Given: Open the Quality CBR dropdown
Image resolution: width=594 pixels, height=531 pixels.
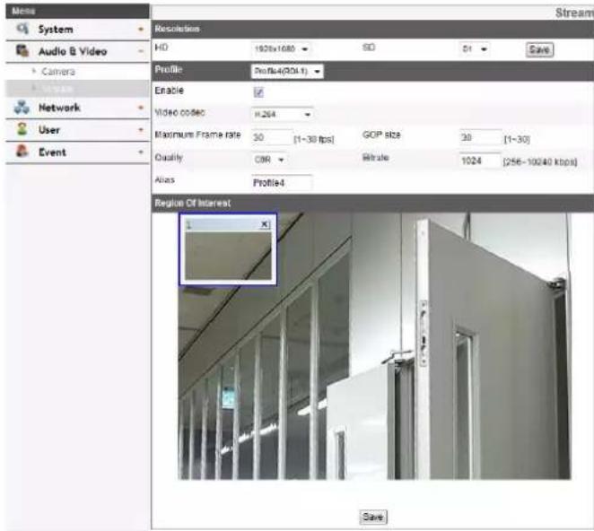Looking at the screenshot, I should click(270, 160).
